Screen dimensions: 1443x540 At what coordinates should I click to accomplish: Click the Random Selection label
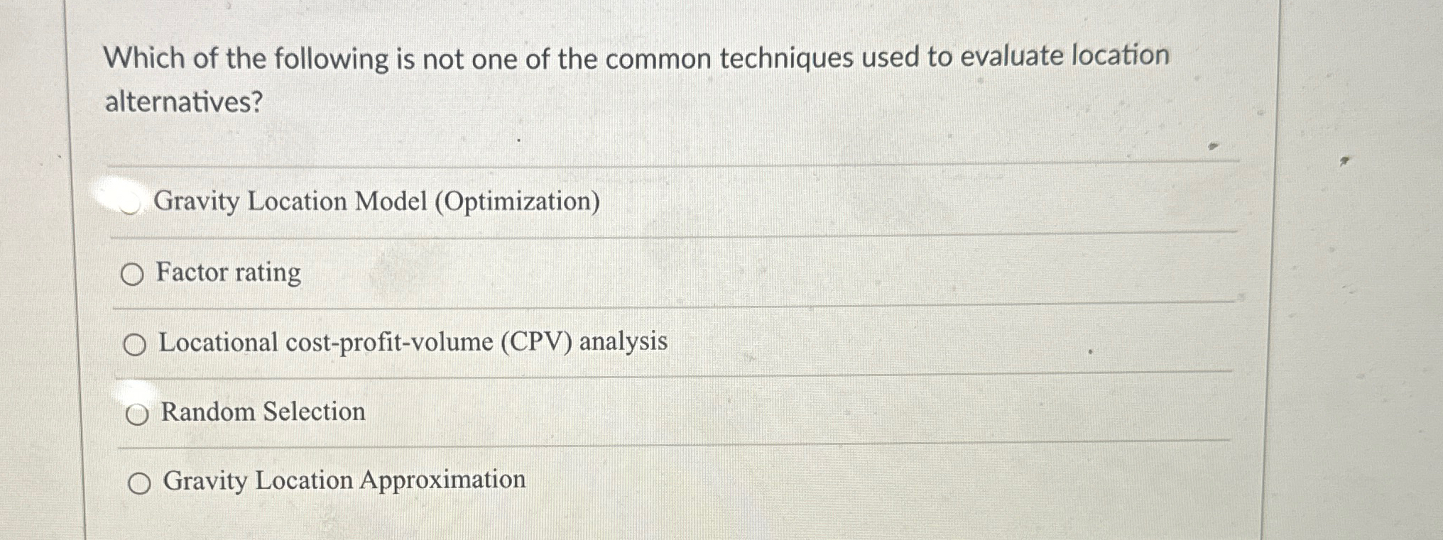[x=261, y=412]
